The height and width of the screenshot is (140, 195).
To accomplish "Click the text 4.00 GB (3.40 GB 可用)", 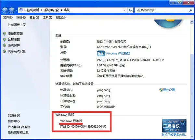I will [111, 65].
